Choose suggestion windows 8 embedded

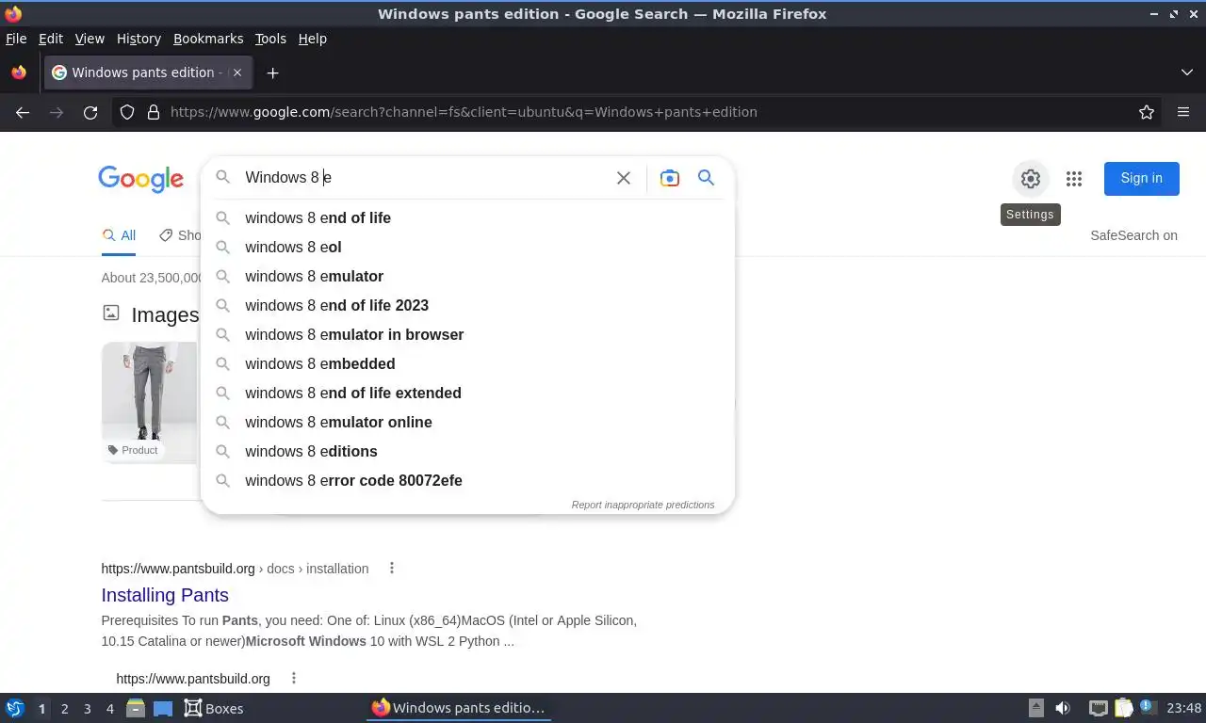click(467, 363)
